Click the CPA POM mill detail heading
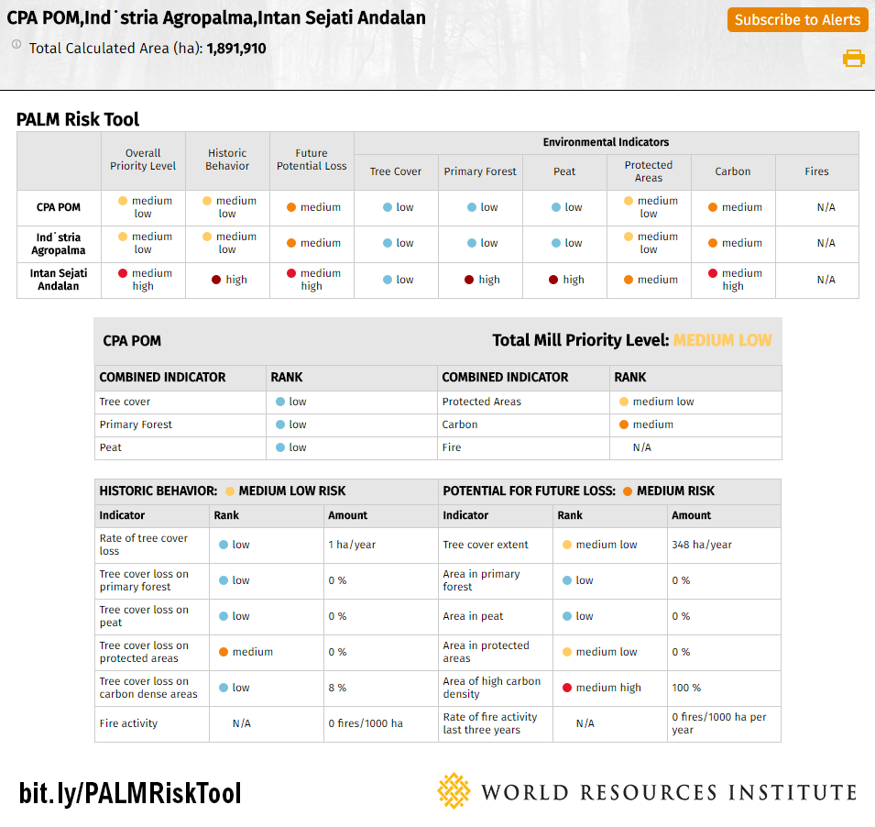 132,341
